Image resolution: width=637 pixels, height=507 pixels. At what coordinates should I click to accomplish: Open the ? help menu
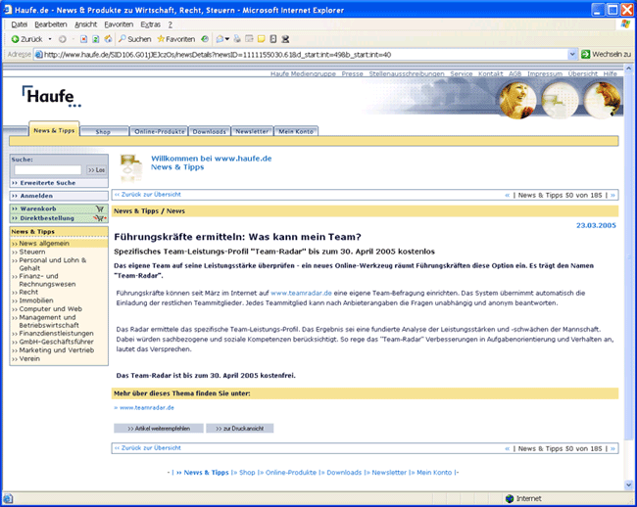pos(171,24)
